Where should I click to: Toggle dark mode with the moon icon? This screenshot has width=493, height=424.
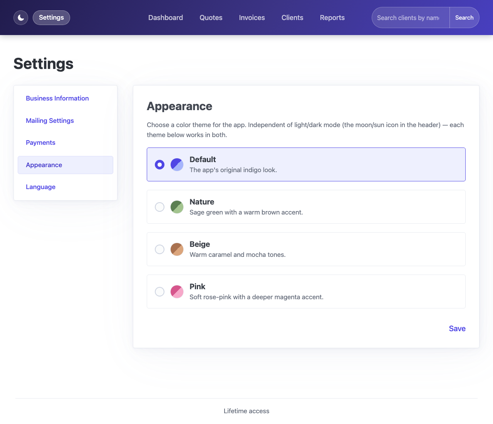21,18
